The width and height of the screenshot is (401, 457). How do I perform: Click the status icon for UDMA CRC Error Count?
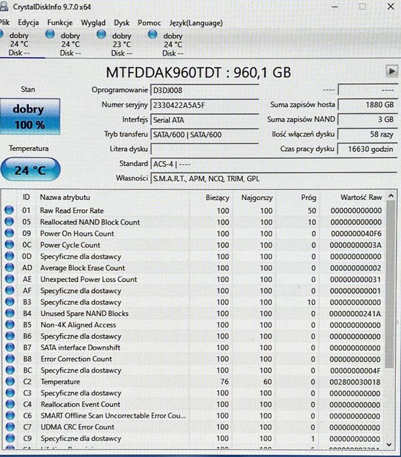(10, 426)
